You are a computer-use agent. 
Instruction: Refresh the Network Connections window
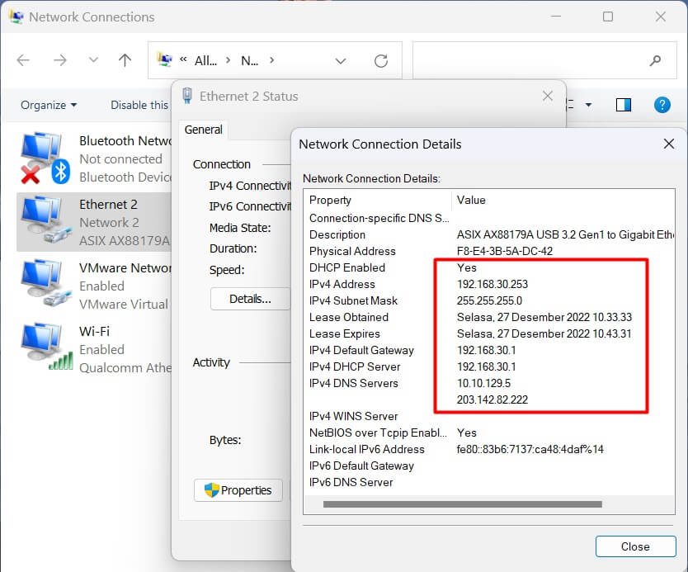coord(380,60)
